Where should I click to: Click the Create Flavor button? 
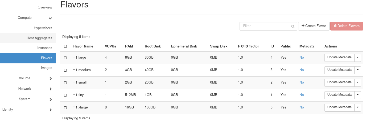pyautogui.click(x=314, y=26)
